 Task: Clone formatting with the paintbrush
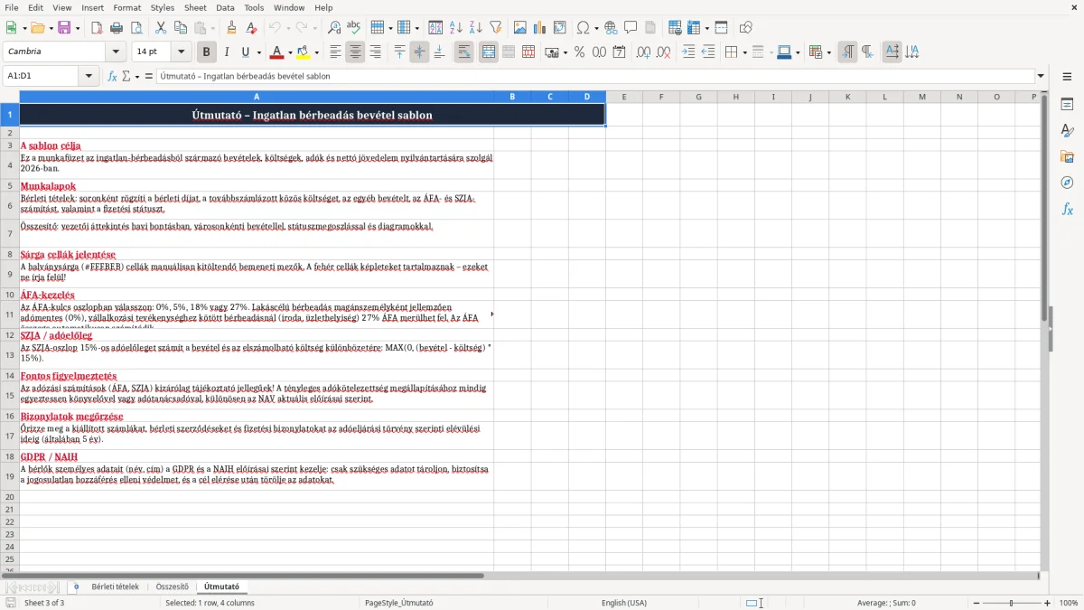point(231,28)
